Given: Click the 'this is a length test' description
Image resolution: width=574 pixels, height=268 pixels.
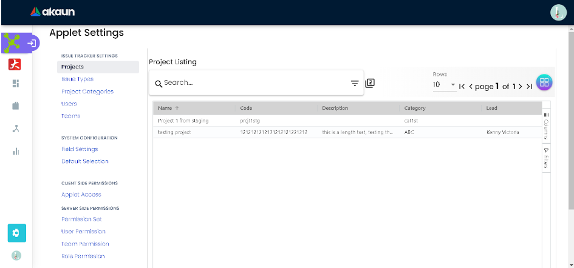Looking at the screenshot, I should 358,132.
